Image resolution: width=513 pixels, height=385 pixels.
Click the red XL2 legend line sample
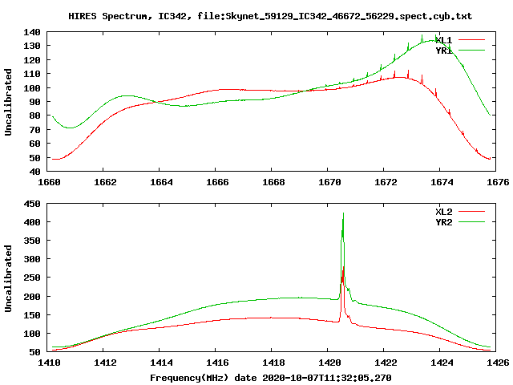coord(471,212)
